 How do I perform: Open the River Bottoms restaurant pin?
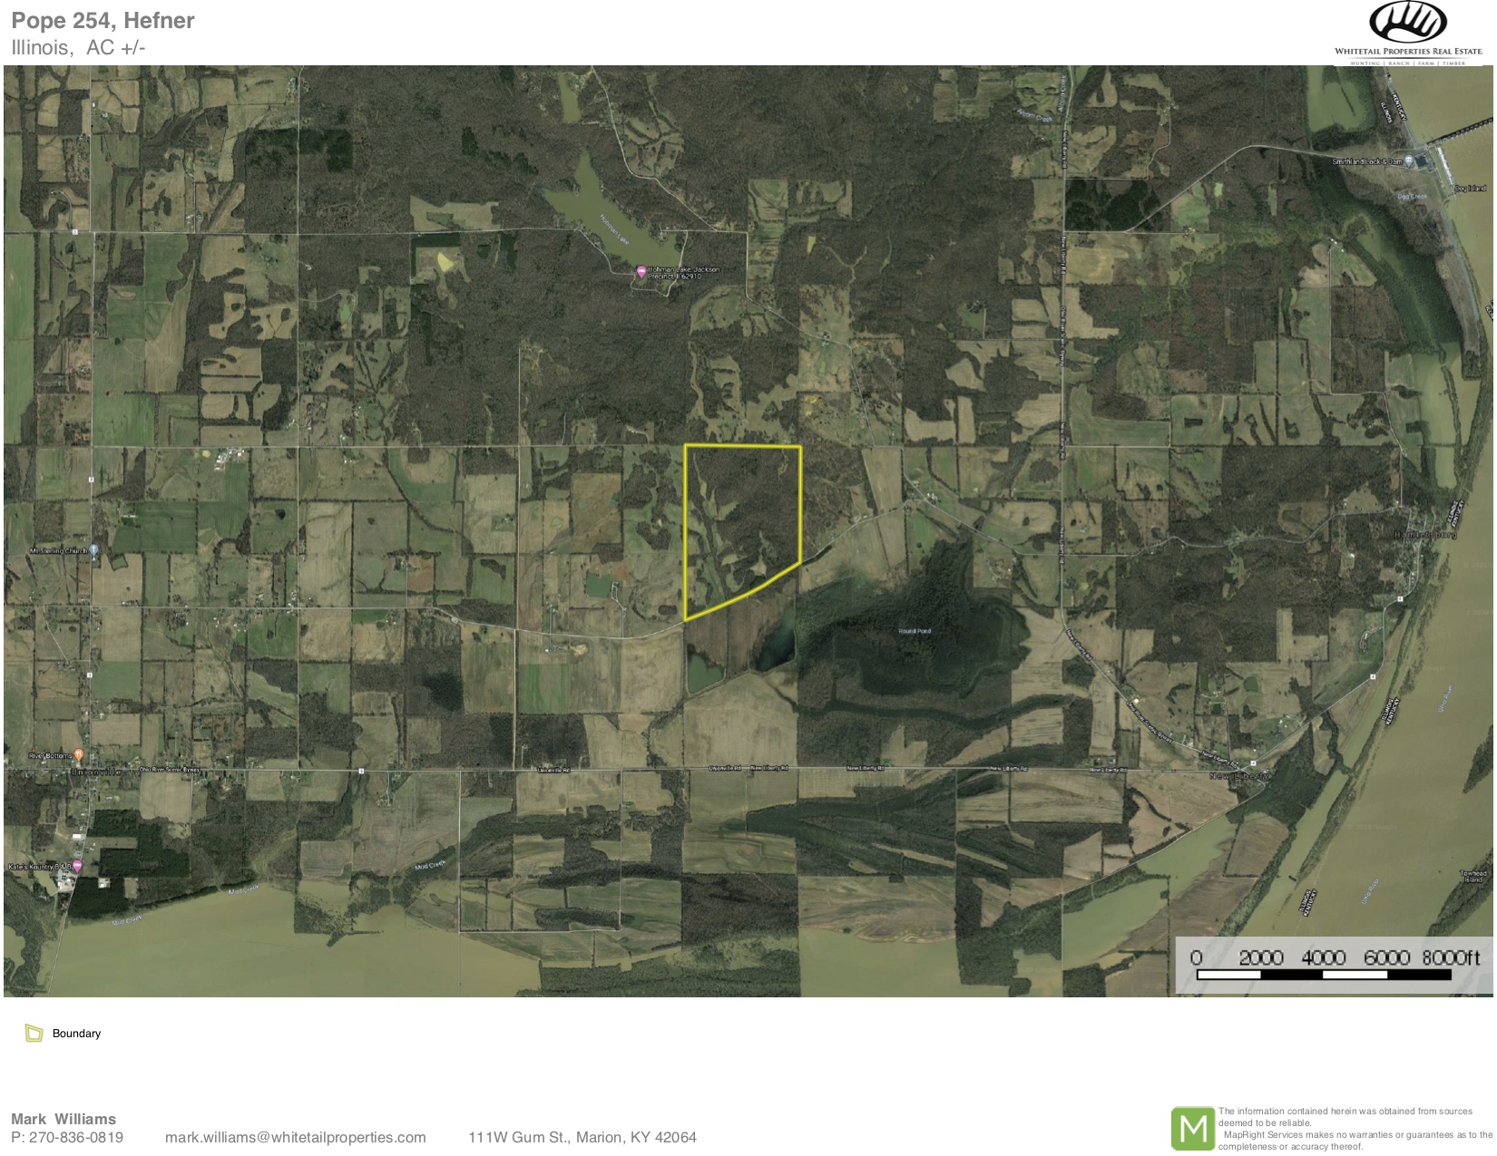pyautogui.click(x=79, y=754)
